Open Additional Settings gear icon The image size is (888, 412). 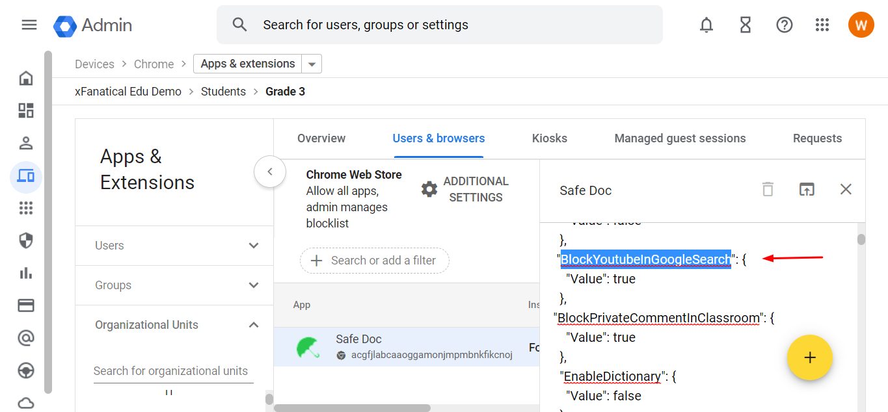pyautogui.click(x=429, y=188)
